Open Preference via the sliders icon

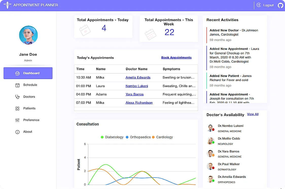[17, 120]
